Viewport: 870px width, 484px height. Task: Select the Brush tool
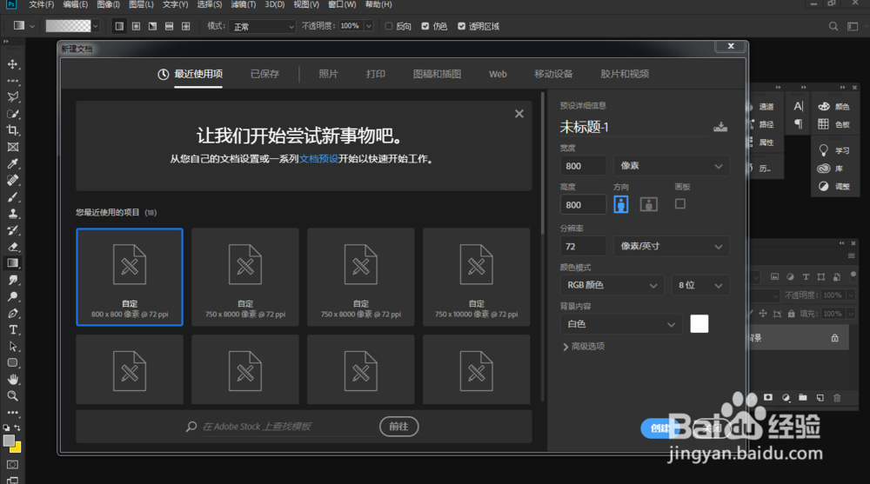(x=13, y=197)
